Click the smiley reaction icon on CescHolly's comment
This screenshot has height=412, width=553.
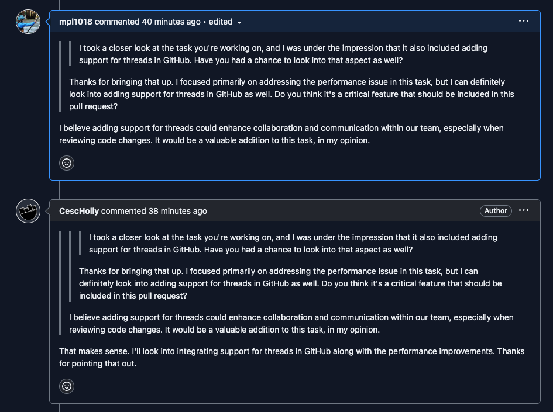(x=66, y=386)
